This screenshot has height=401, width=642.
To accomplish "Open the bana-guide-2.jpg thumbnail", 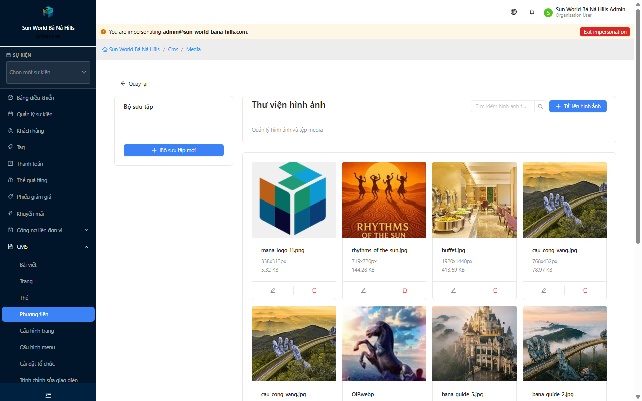I will pyautogui.click(x=565, y=344).
